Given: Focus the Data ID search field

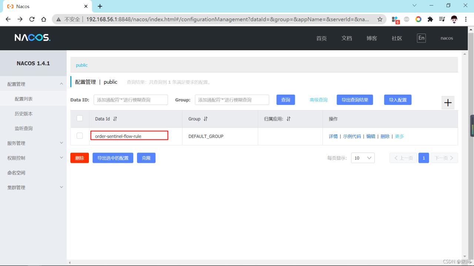Looking at the screenshot, I should (131, 100).
